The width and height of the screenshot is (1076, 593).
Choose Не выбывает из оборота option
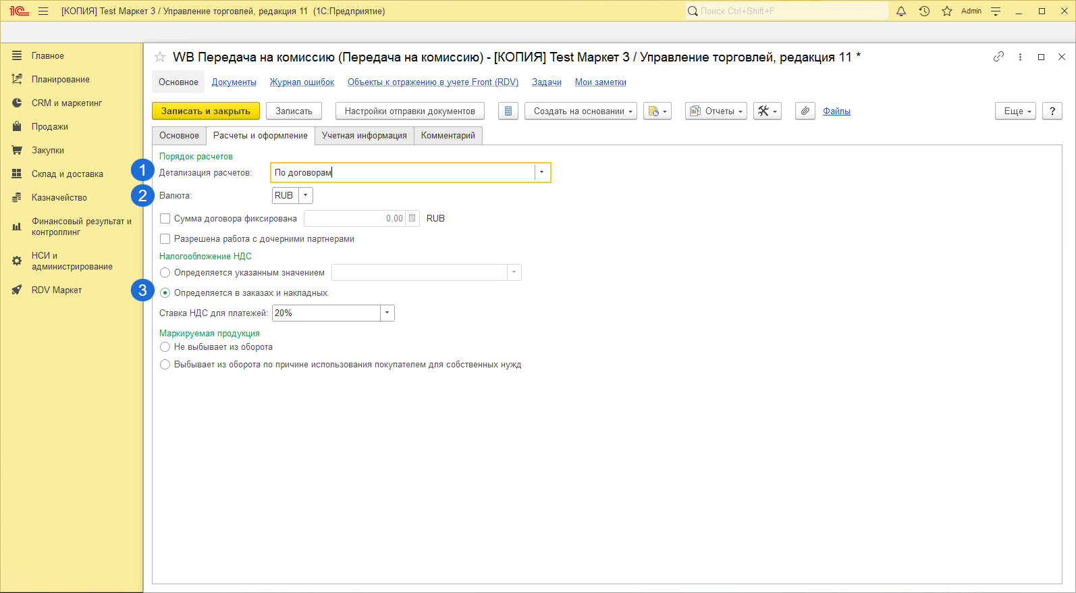click(165, 346)
